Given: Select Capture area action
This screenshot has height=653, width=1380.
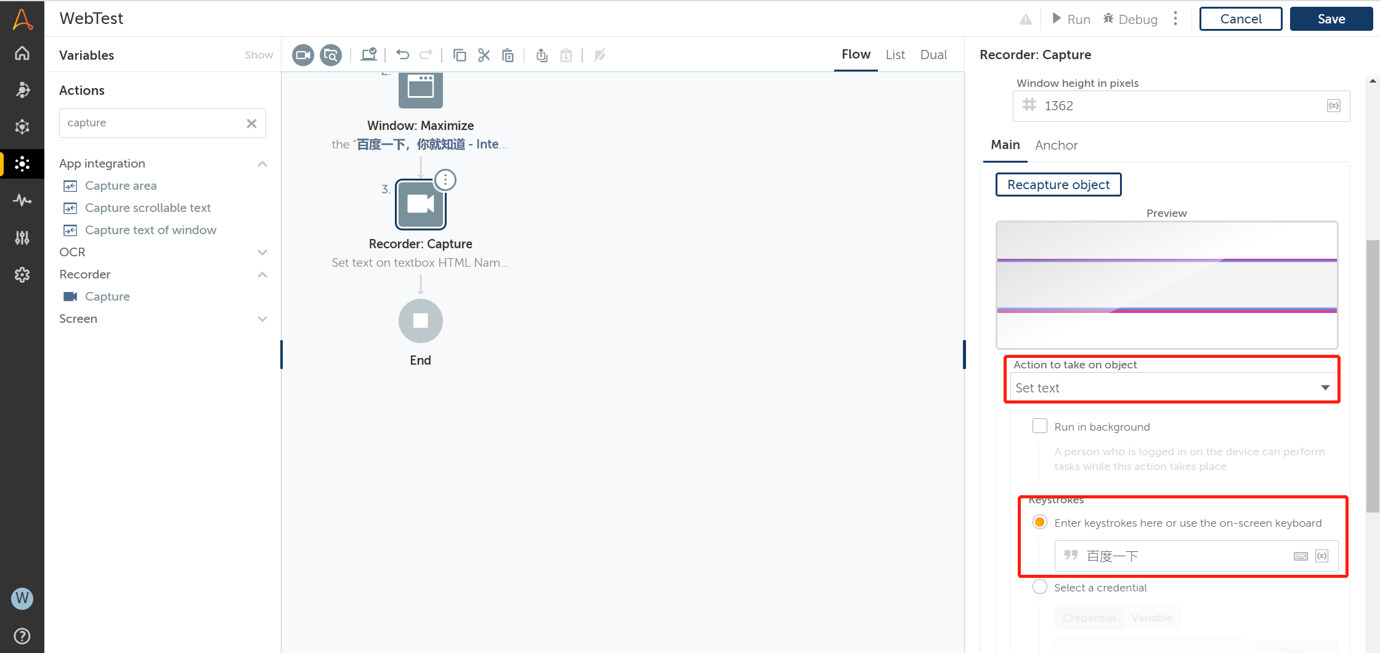Looking at the screenshot, I should click(x=121, y=186).
